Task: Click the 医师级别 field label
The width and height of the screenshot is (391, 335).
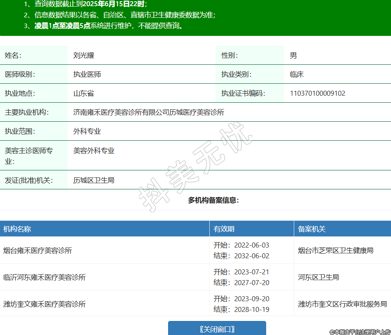Action: tap(20, 74)
